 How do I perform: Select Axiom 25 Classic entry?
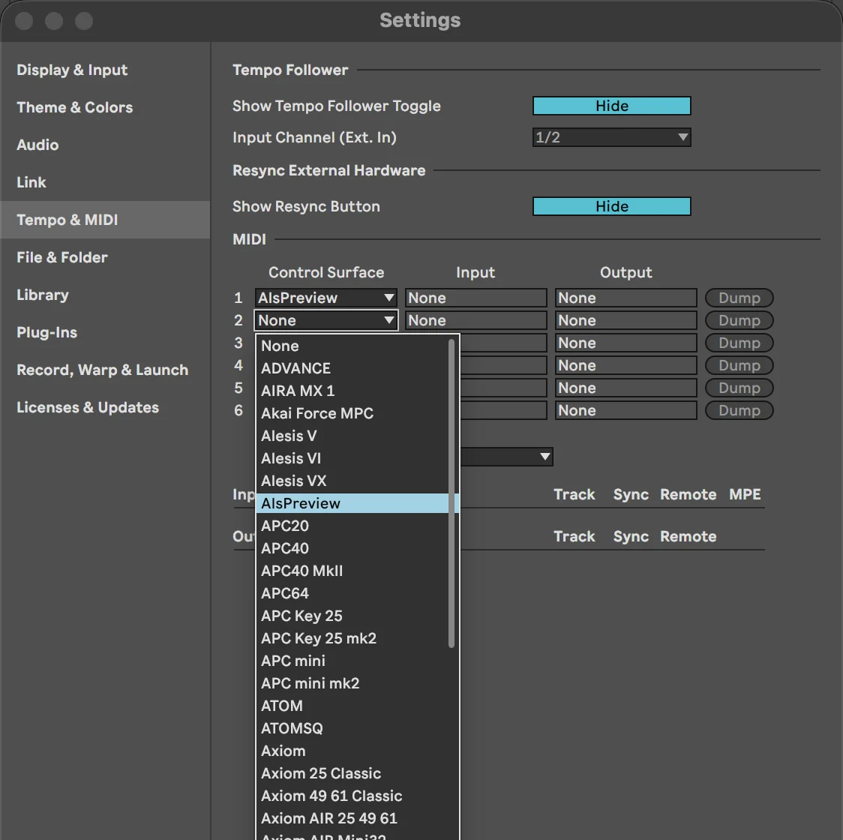(x=352, y=774)
